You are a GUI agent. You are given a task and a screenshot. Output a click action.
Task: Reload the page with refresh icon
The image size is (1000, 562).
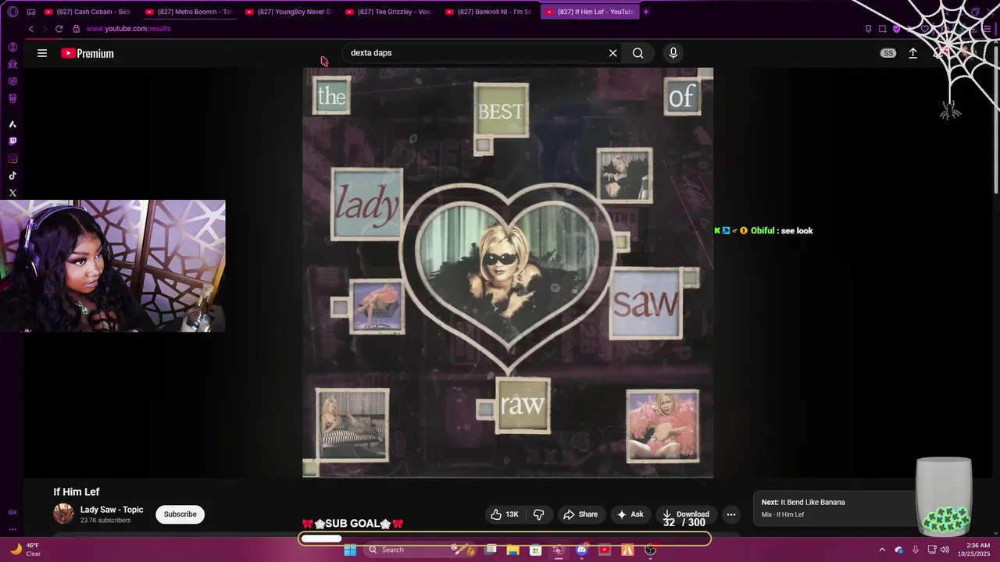point(59,29)
